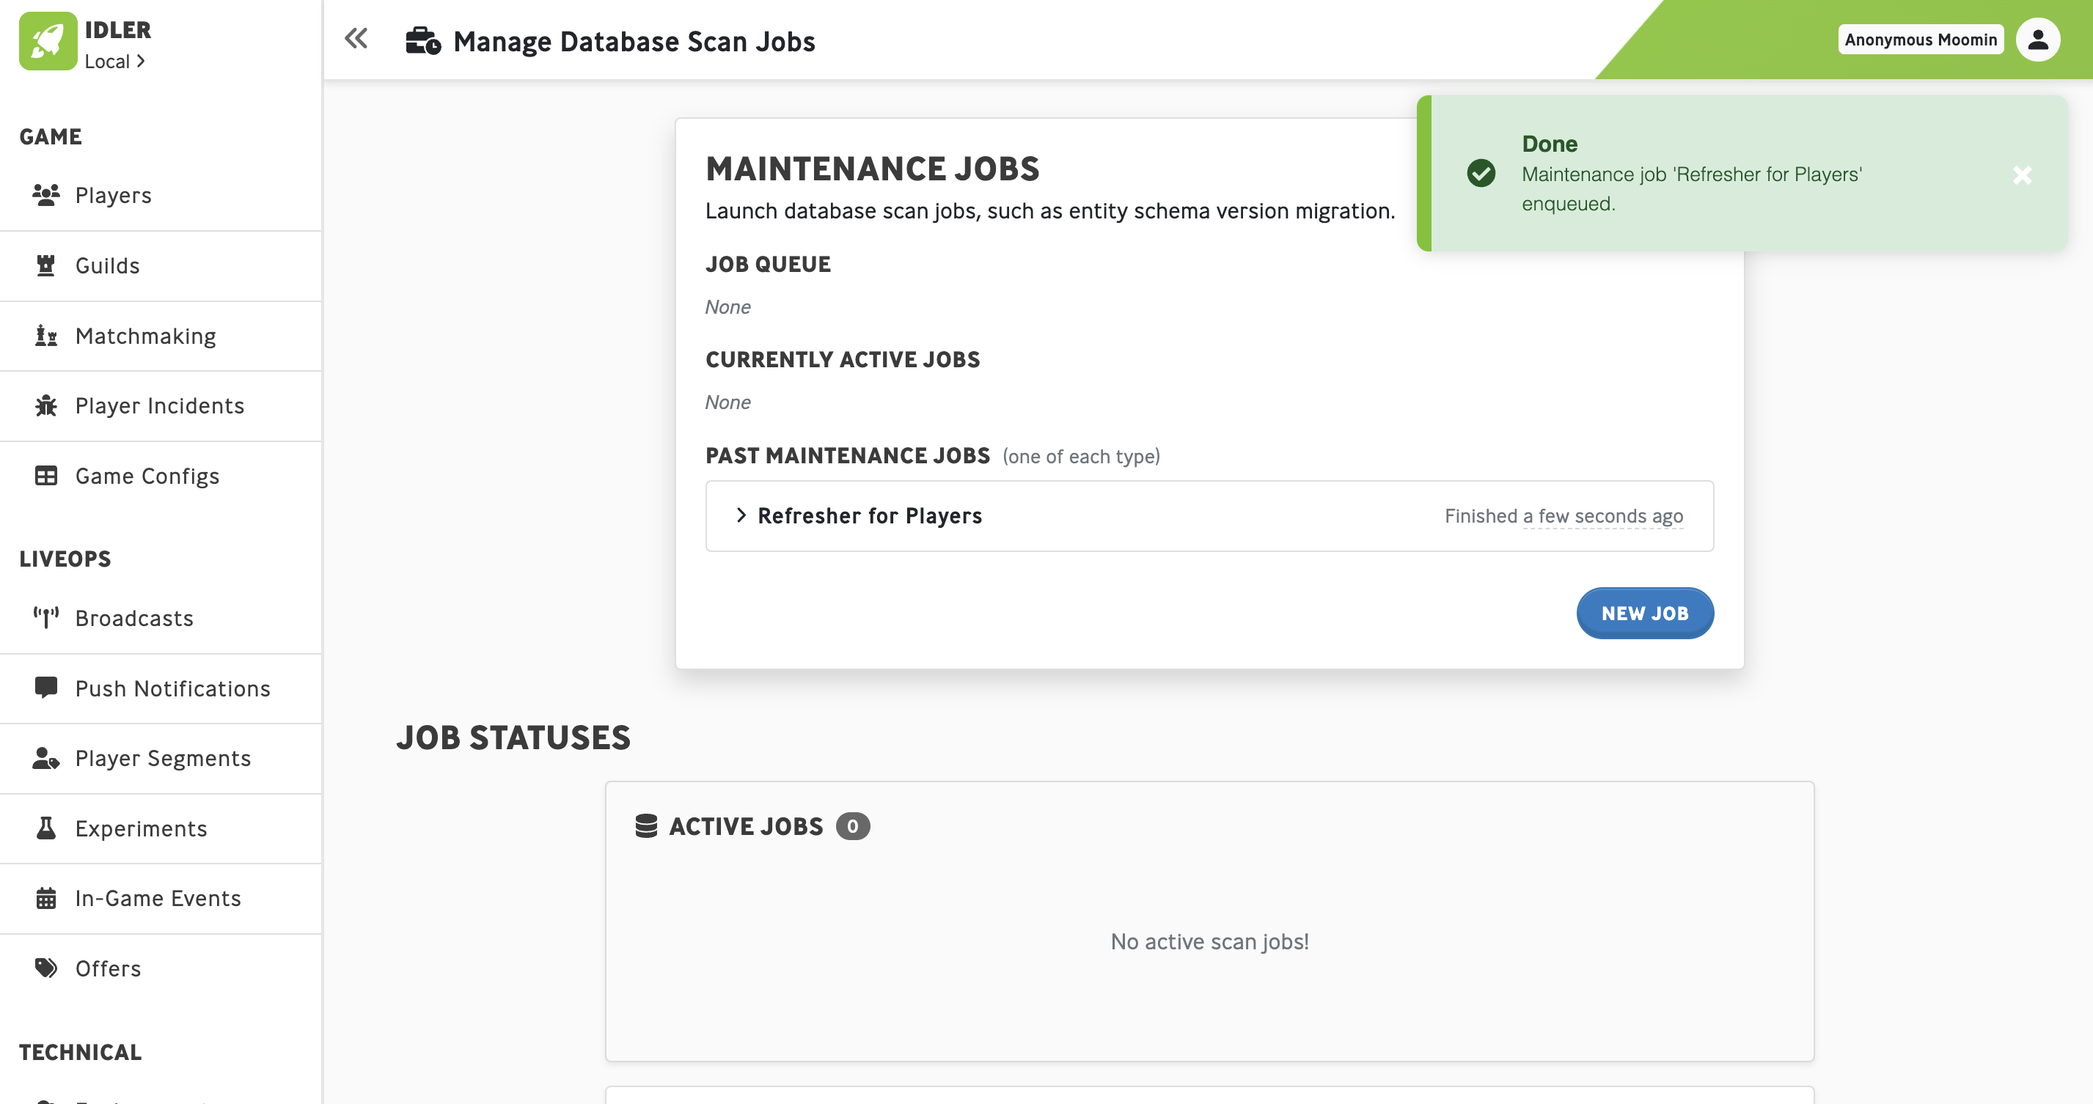This screenshot has width=2093, height=1104.
Task: Click the Experiments flask icon
Action: point(46,828)
